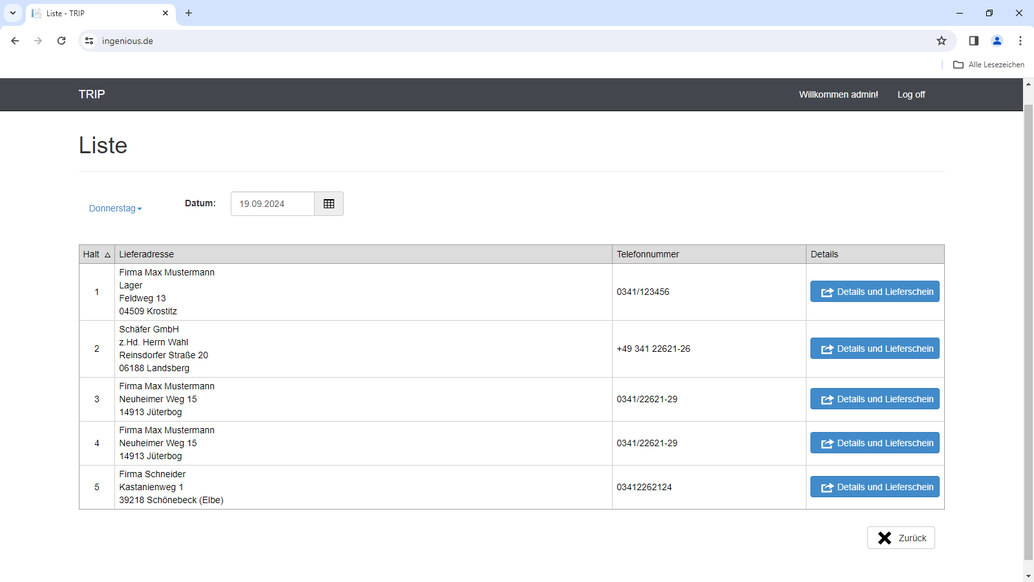
Task: Open Details und Lieferschein for stop 1
Action: tap(875, 292)
